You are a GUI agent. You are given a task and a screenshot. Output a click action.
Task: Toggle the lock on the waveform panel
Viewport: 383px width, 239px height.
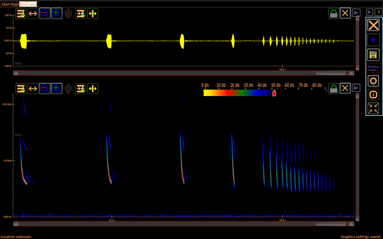click(334, 13)
